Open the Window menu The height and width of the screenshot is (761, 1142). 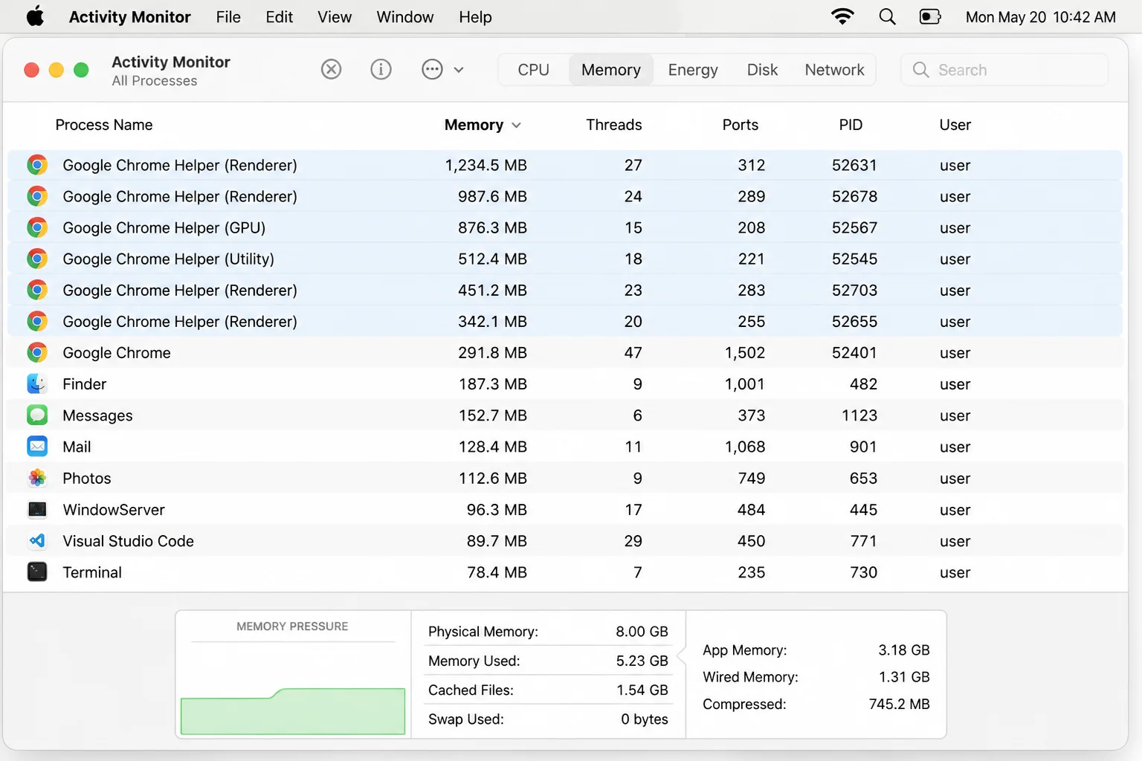[404, 17]
